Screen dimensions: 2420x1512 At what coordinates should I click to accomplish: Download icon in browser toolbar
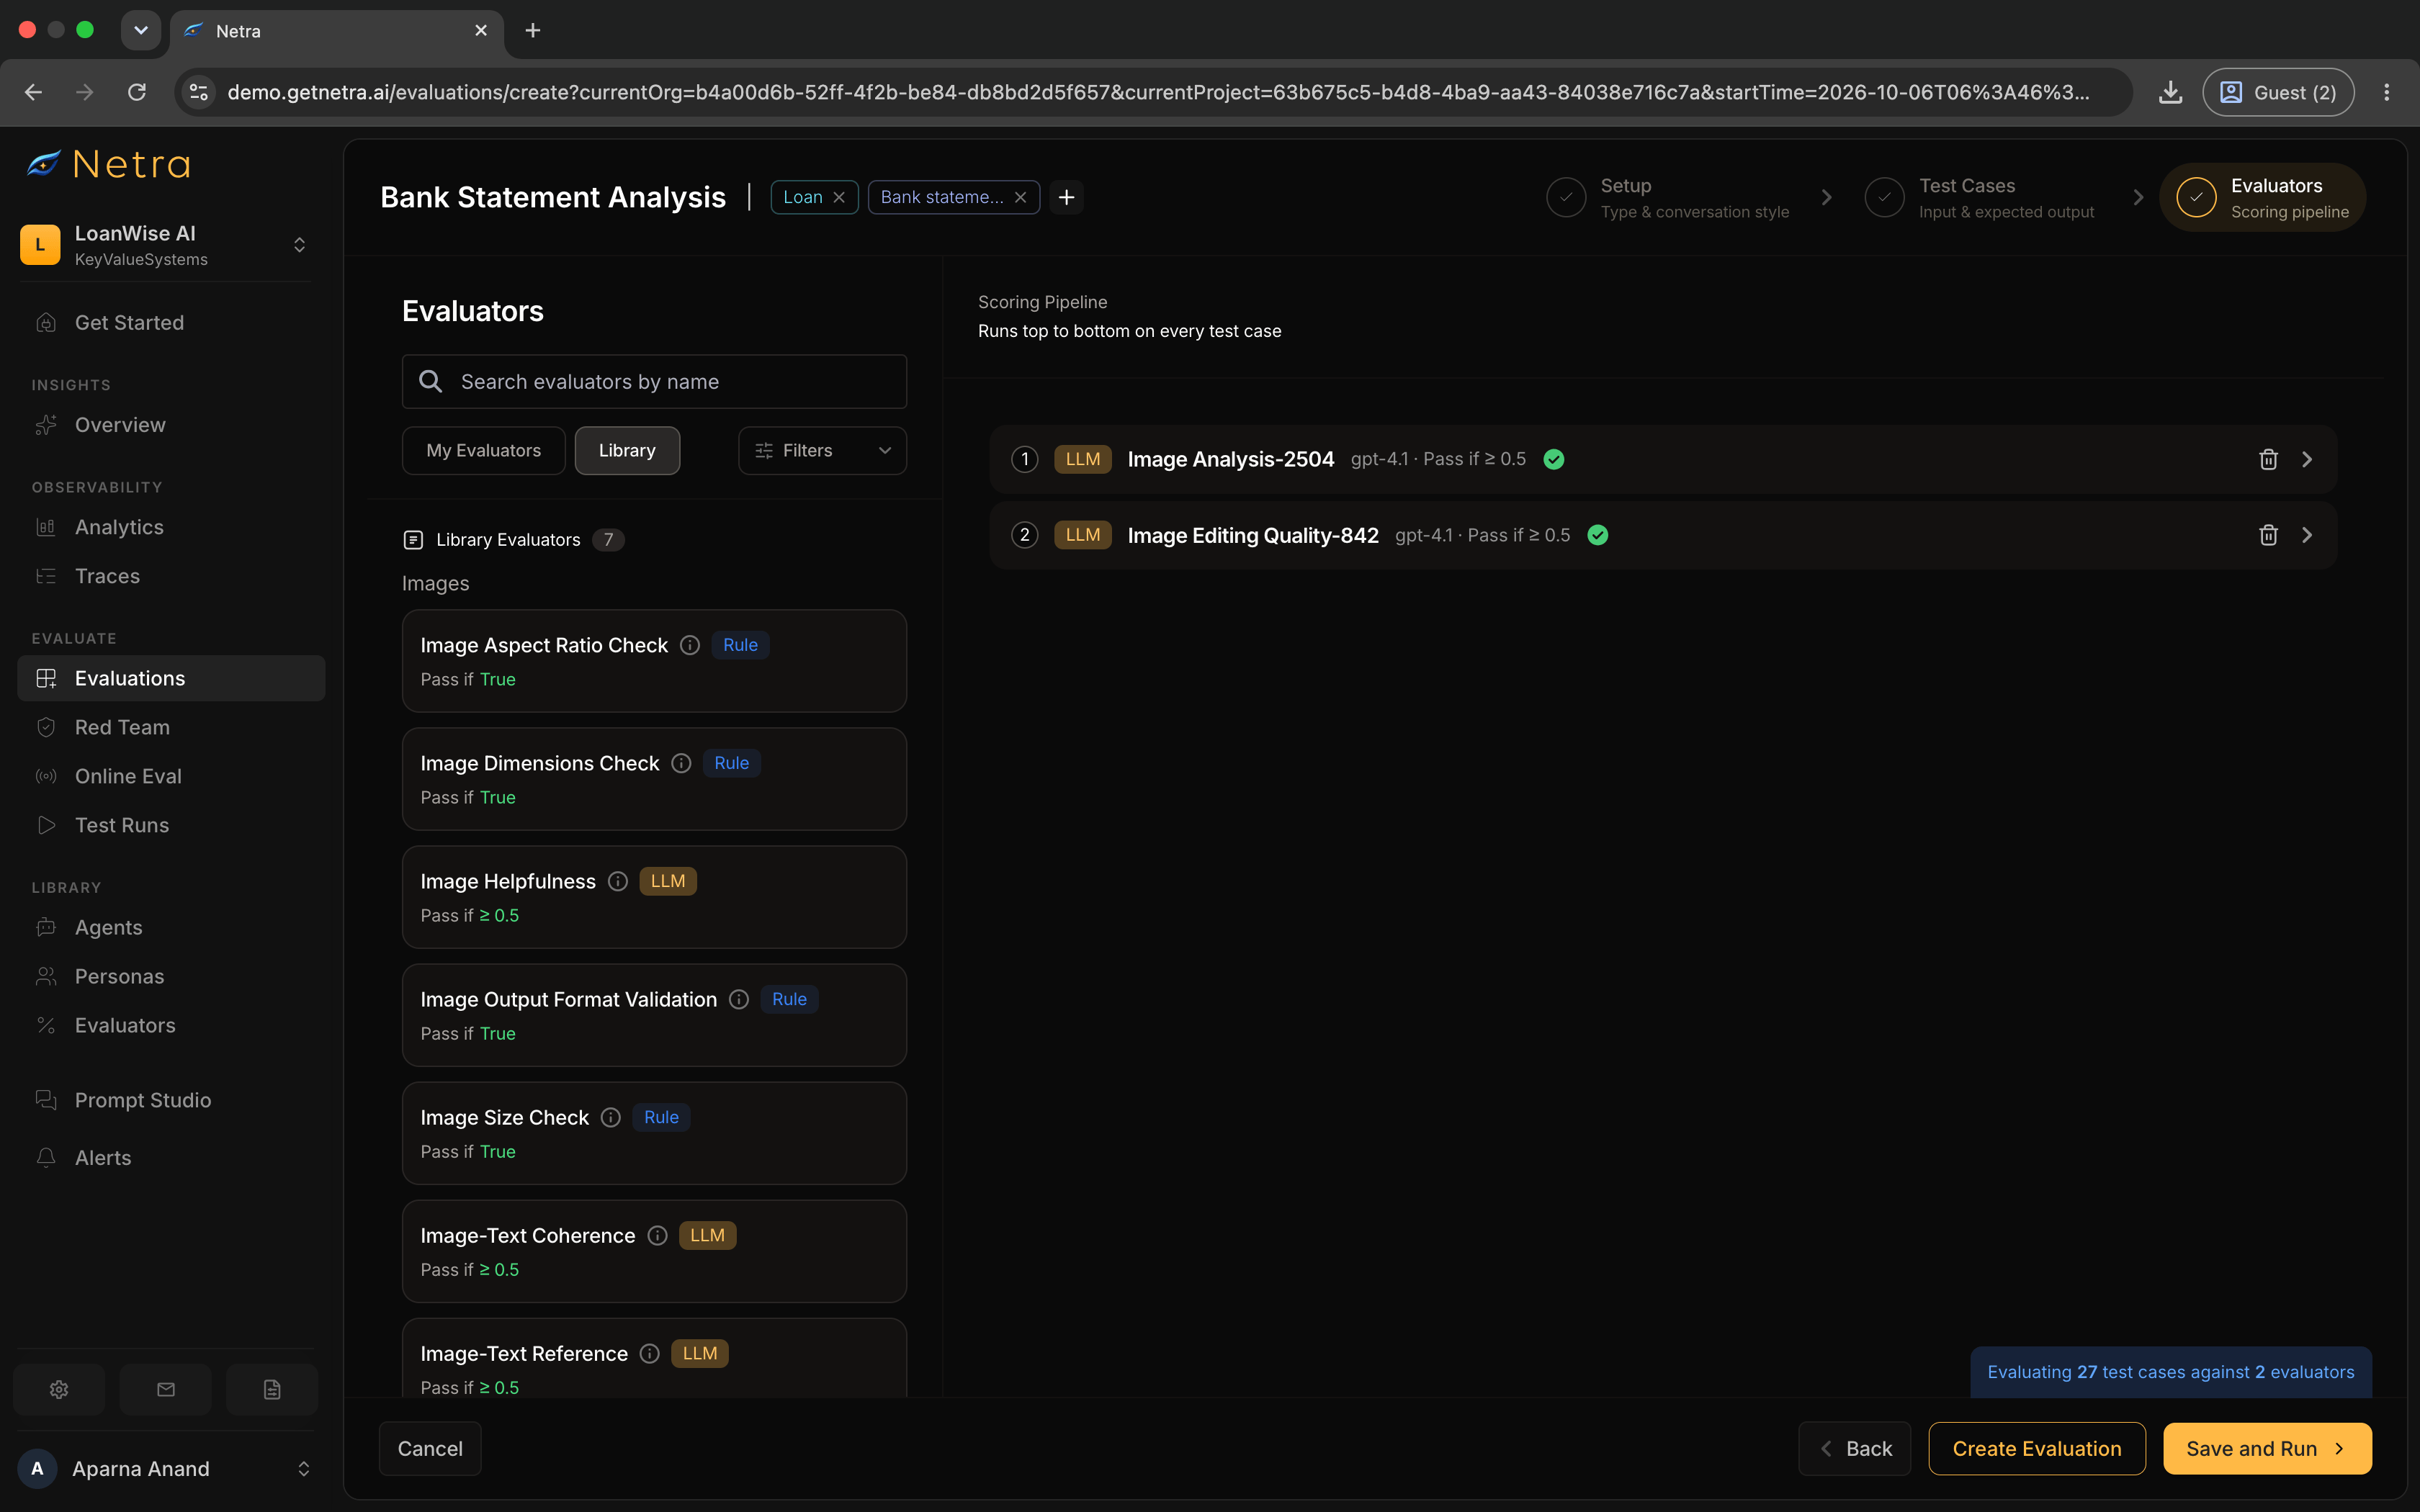tap(2170, 92)
